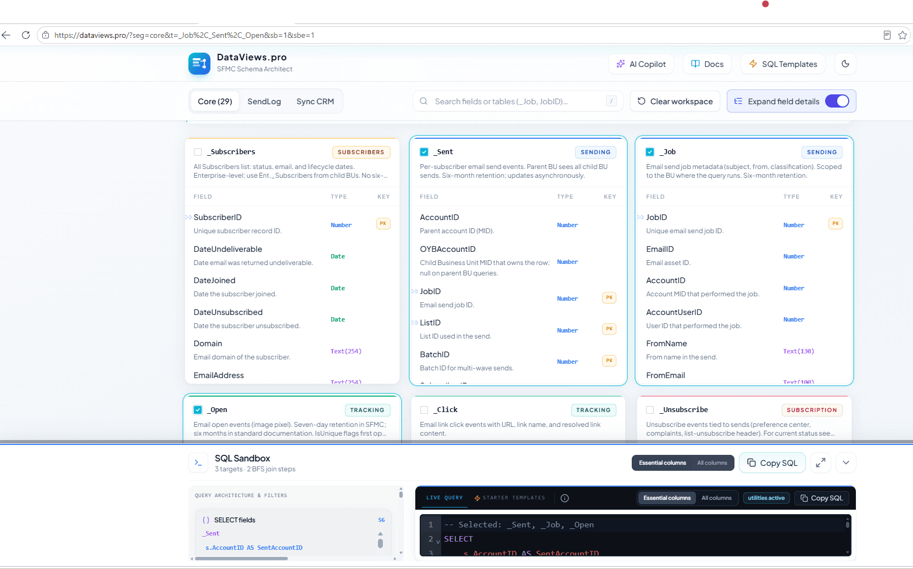Screen dimensions: 913x569
Task: Click the link icon beside _Sent JobID
Action: coord(415,291)
